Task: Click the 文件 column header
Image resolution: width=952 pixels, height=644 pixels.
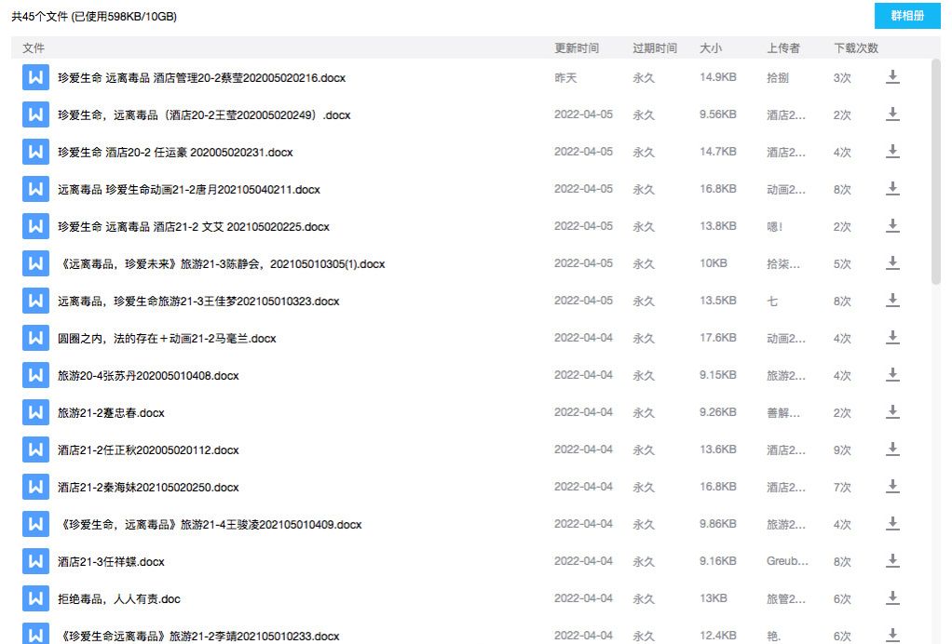Action: pos(34,47)
